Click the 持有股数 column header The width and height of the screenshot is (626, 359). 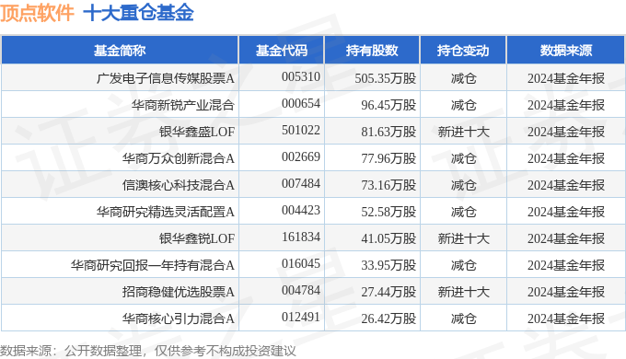point(372,51)
